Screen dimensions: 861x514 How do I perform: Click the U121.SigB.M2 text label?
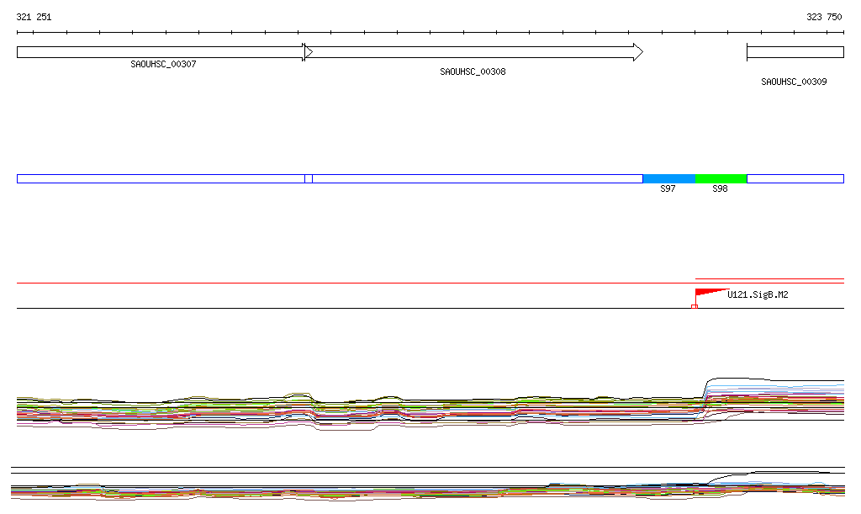point(758,294)
